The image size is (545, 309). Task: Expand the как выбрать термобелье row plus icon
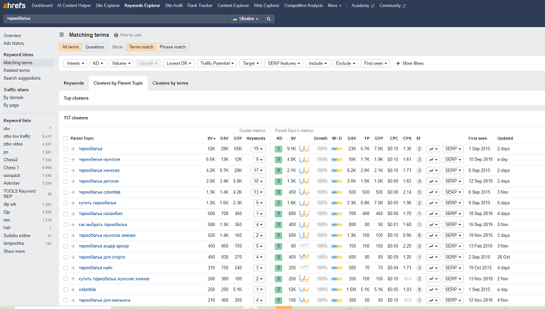pyautogui.click(x=73, y=225)
